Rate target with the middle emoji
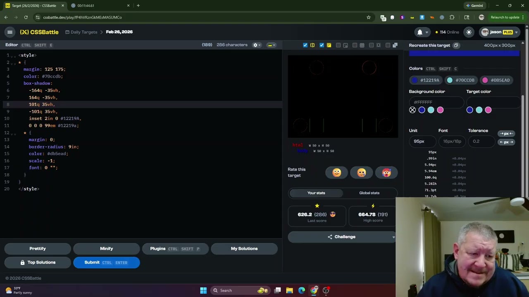 [x=362, y=172]
